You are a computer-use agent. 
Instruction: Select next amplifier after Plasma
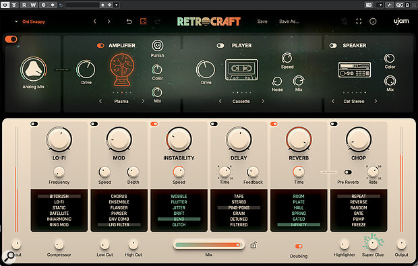click(x=143, y=101)
